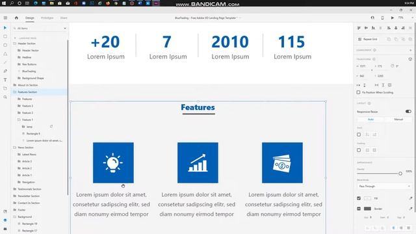Click the mobile device preview icon
The width and height of the screenshot is (416, 234).
(x=382, y=18)
